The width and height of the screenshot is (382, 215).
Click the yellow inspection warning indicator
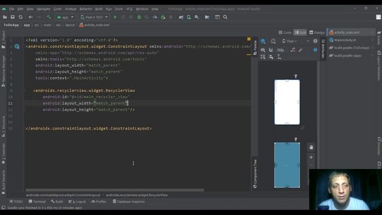[249, 39]
